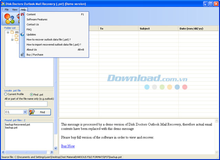Select About Us in the Help menu
Image resolution: width=220 pixels, height=160 pixels.
tap(32, 49)
